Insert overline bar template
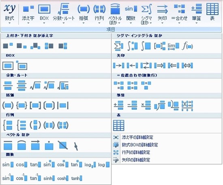The width and height of the screenshot is (223, 185). point(8,145)
